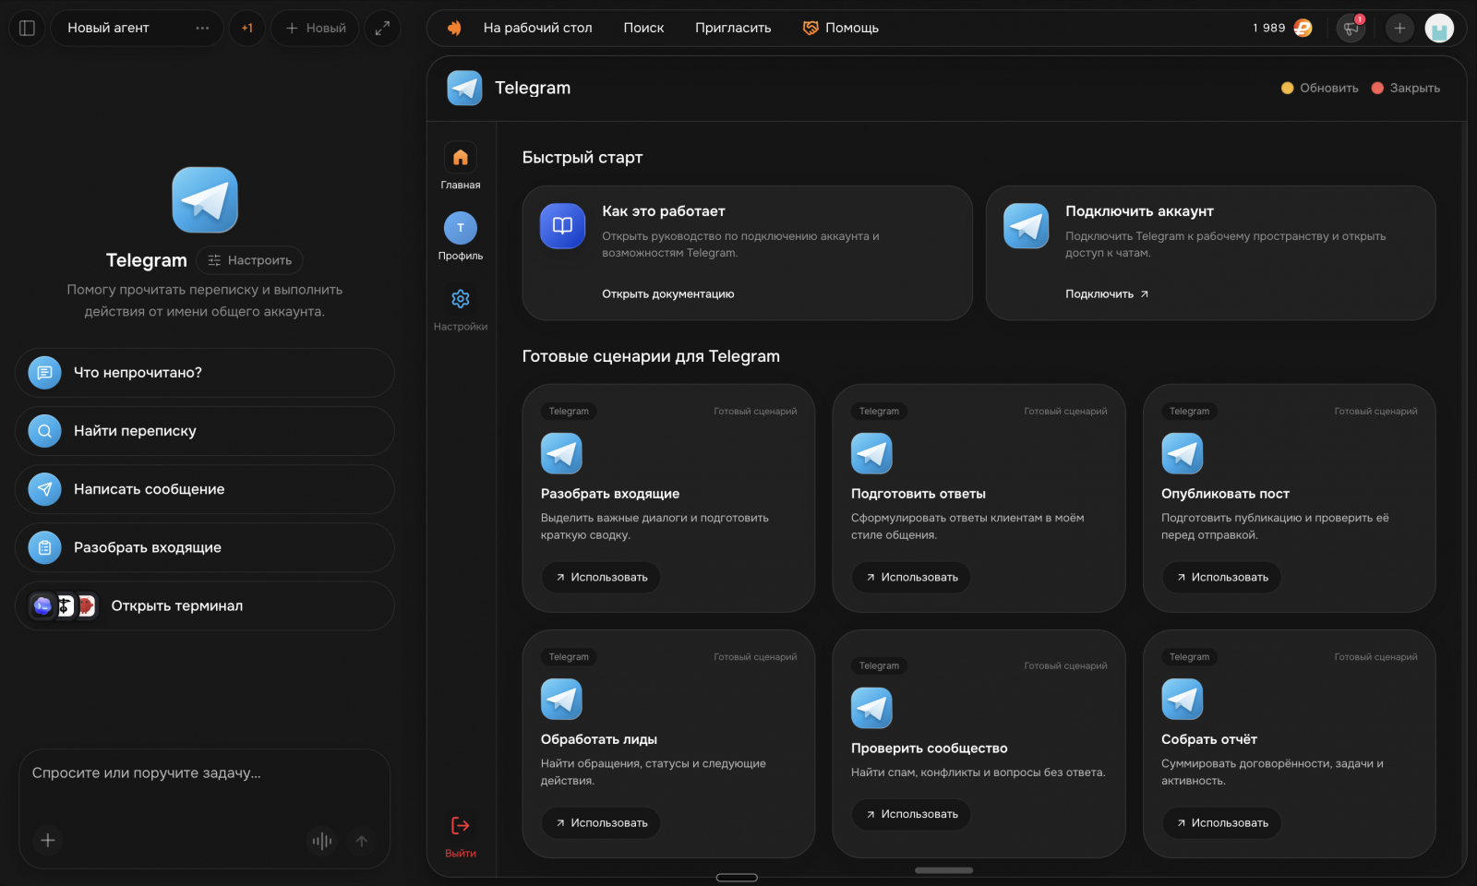This screenshot has height=886, width=1477.
Task: Use the Разобрать входящие scenario
Action: [x=601, y=577]
